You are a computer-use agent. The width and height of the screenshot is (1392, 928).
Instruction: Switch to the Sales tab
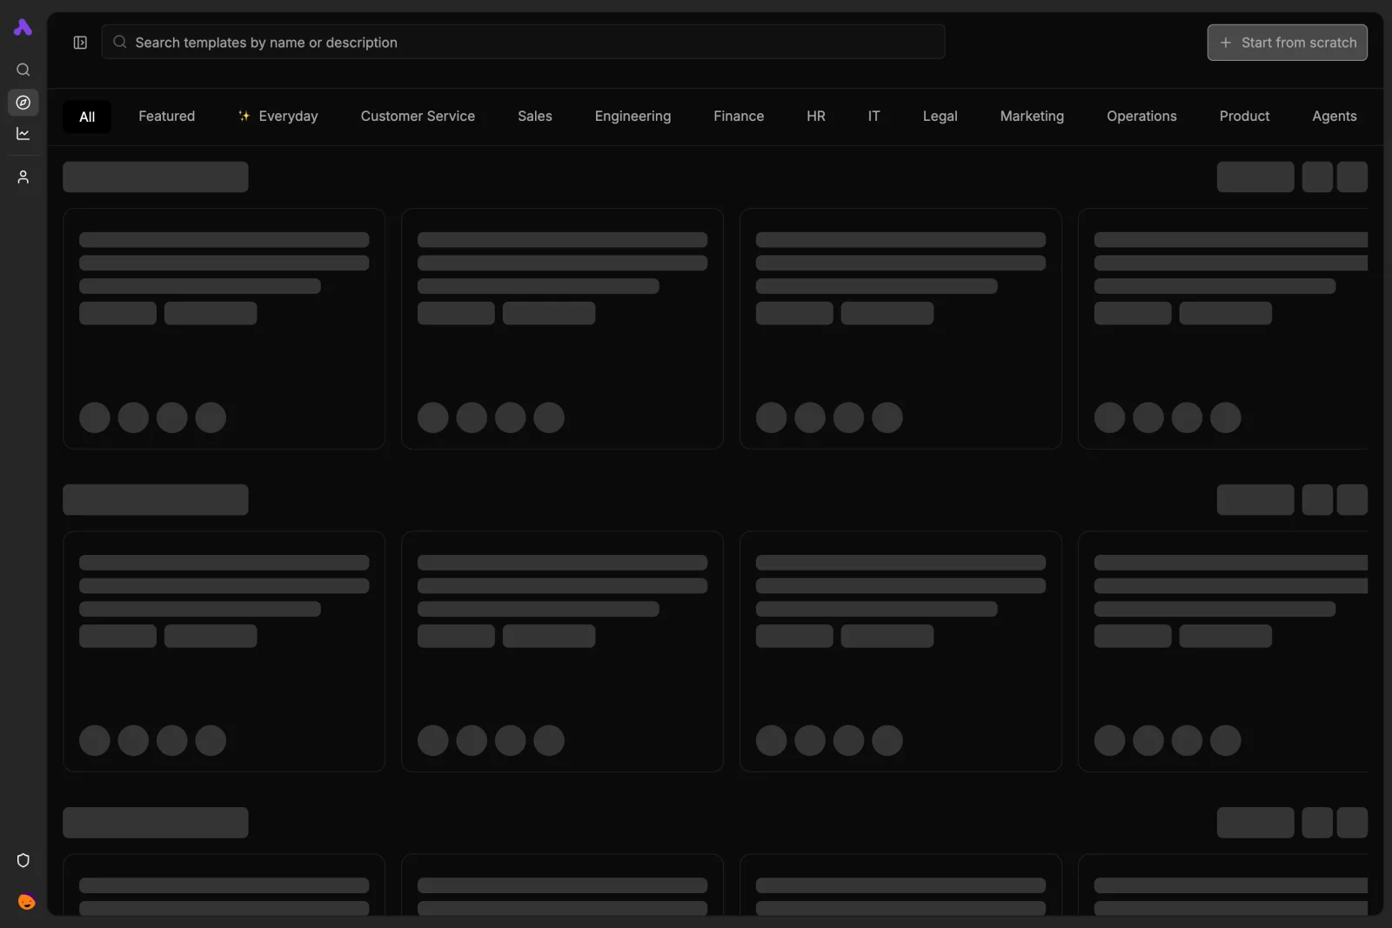(x=535, y=117)
